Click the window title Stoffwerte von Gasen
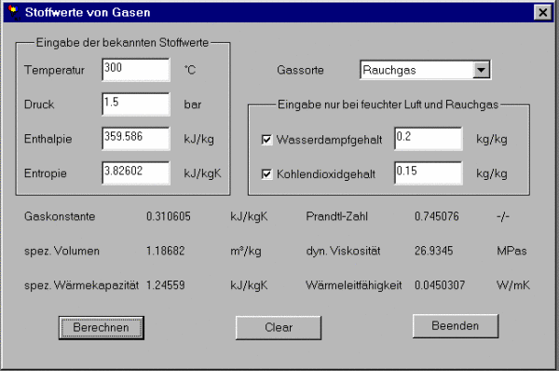The height and width of the screenshot is (371, 559). 88,12
